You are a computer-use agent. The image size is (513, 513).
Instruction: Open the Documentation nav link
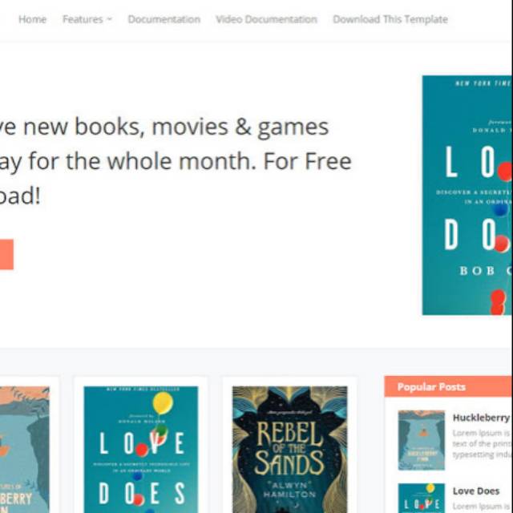click(164, 19)
